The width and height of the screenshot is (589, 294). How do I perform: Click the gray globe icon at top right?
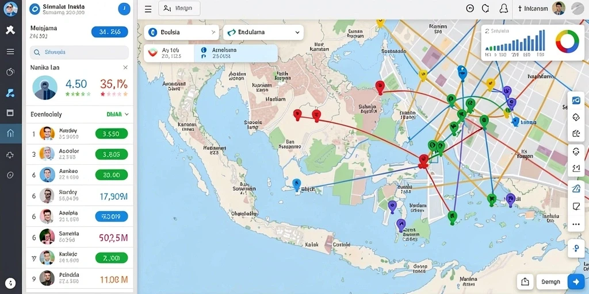pyautogui.click(x=577, y=9)
